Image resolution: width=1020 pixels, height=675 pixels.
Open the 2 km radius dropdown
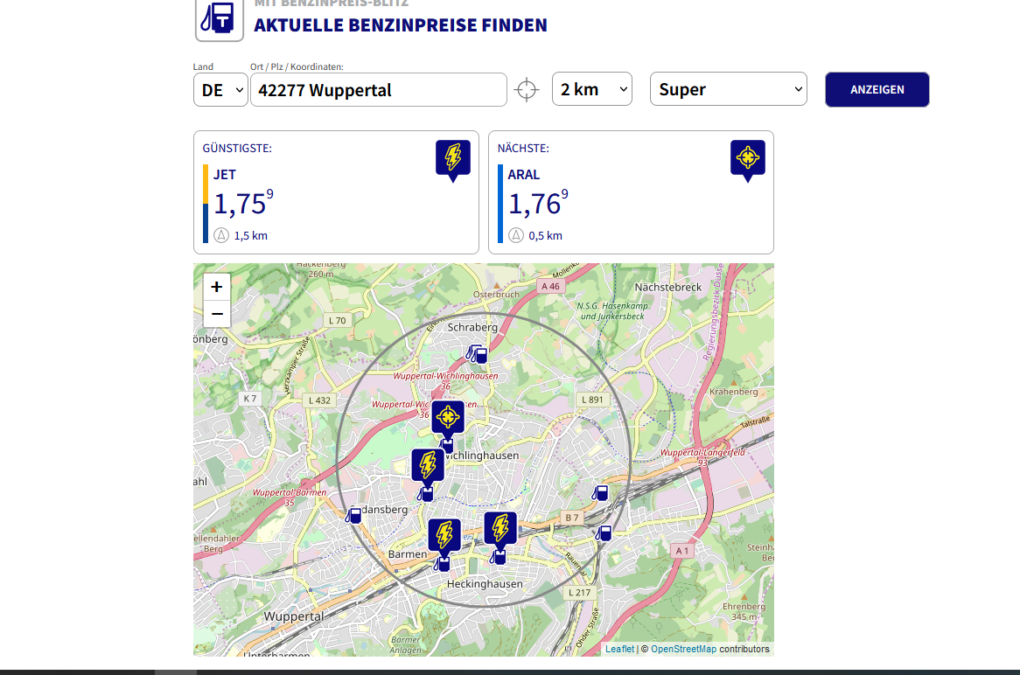[592, 89]
